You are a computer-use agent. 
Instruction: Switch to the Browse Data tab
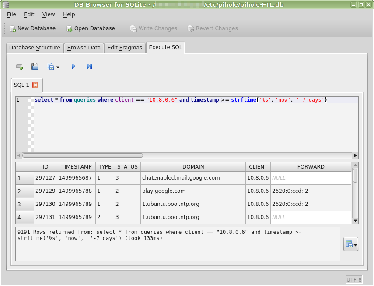[x=84, y=47]
